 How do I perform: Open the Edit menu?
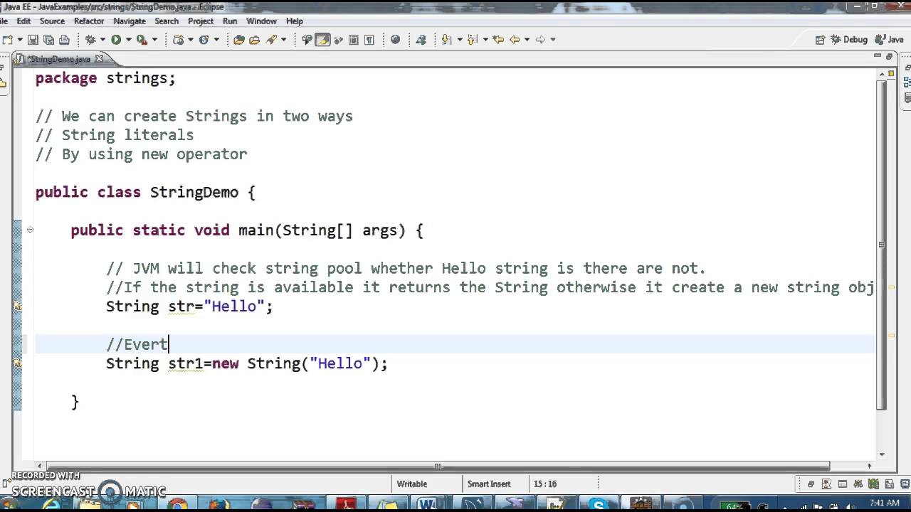coord(23,21)
